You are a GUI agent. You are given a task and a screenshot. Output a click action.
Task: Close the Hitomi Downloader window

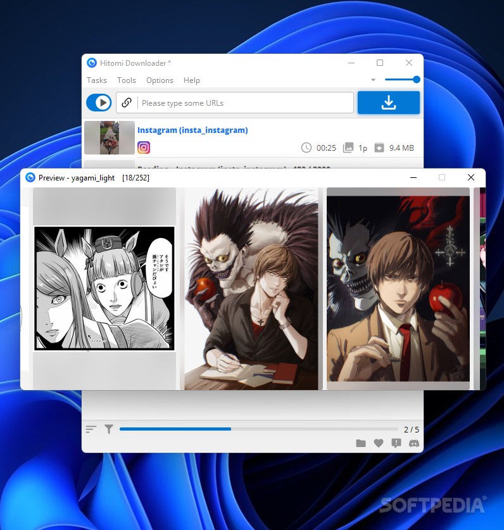click(x=409, y=63)
